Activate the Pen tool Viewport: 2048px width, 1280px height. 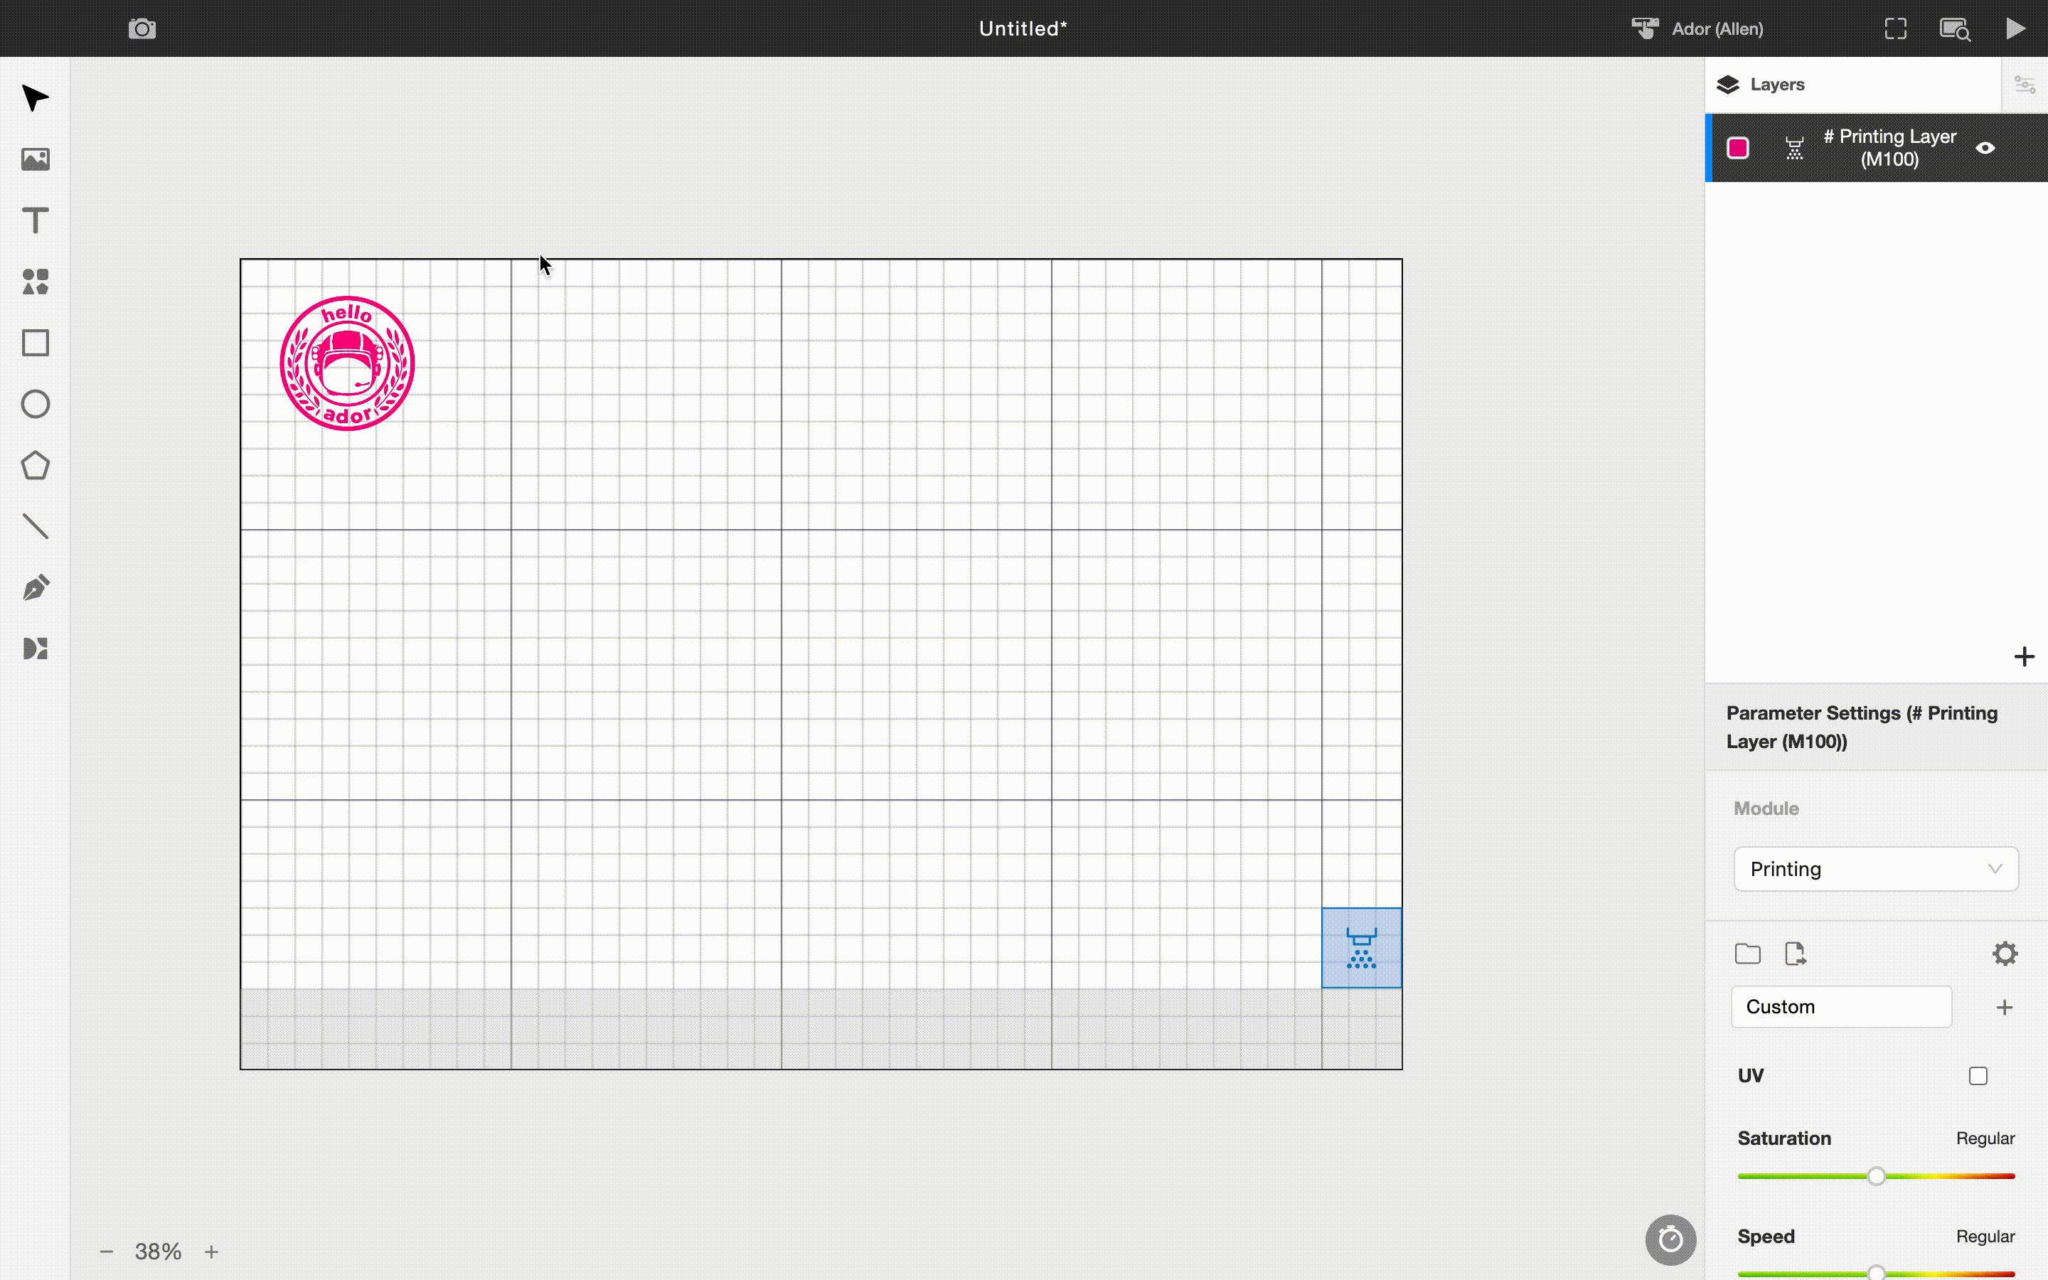tap(35, 587)
